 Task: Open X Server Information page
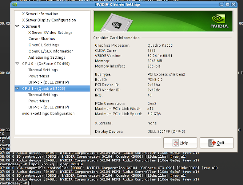[40, 14]
